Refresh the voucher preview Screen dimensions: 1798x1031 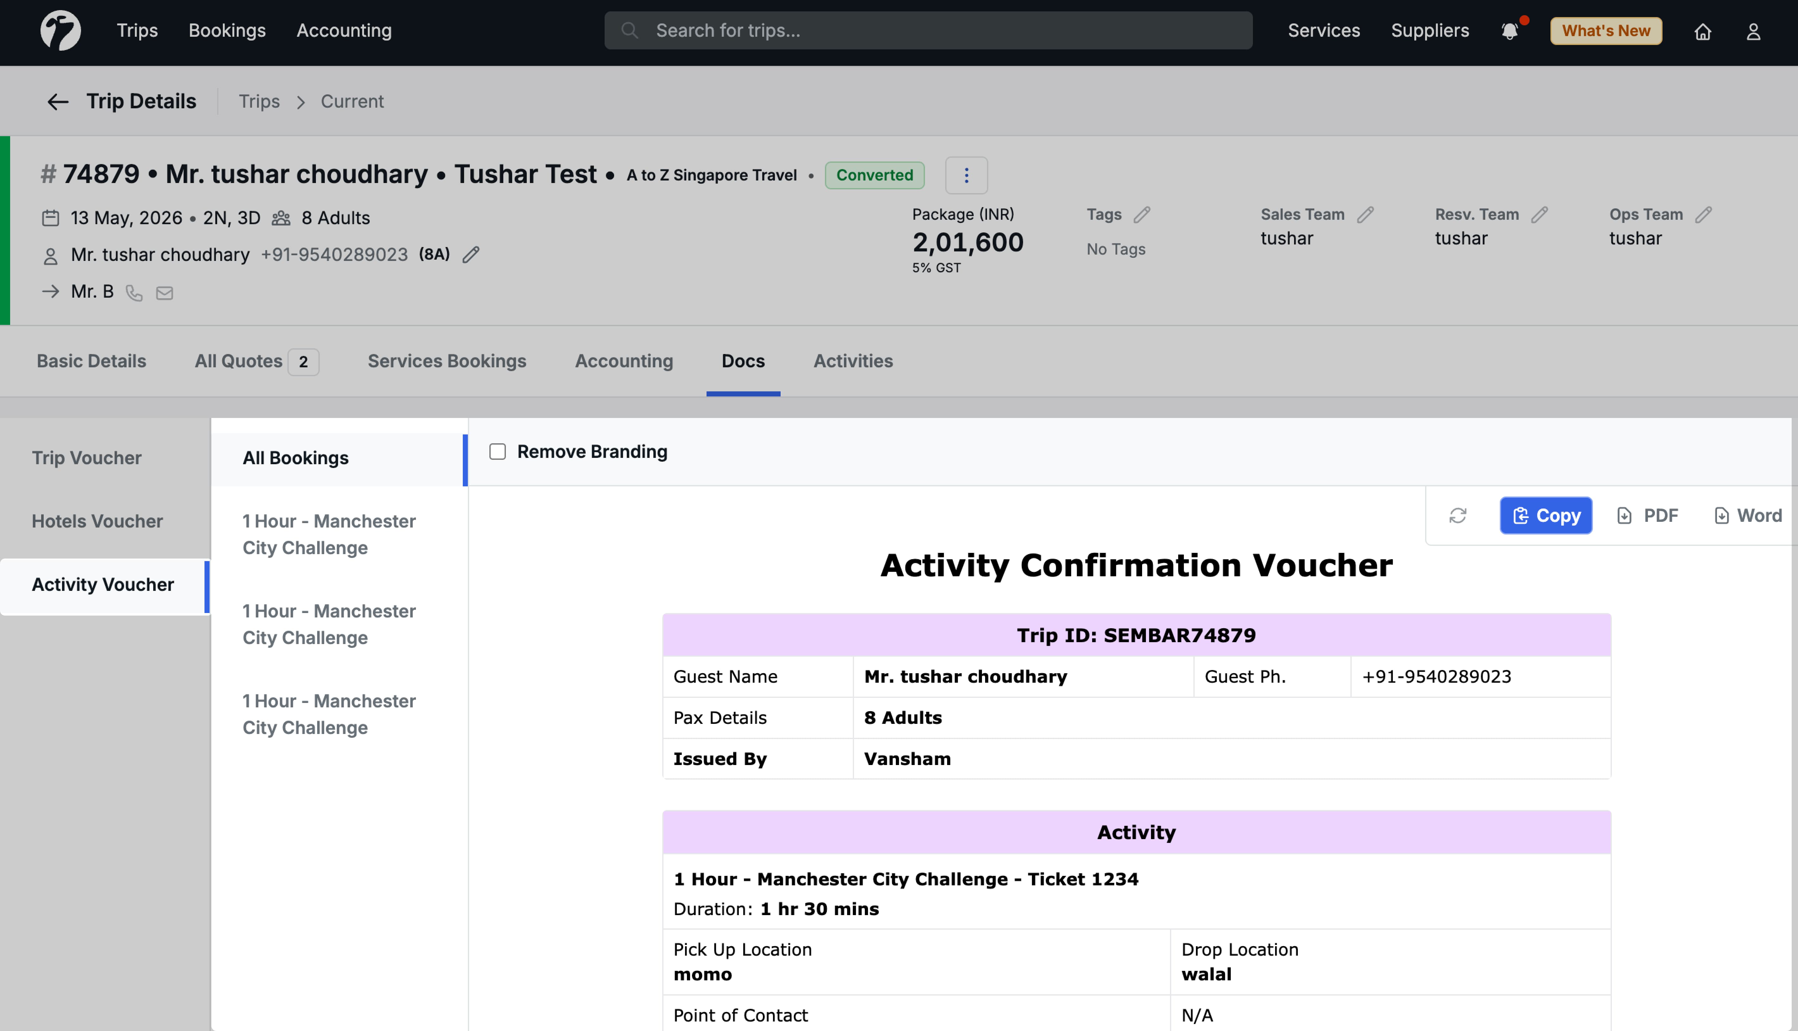tap(1457, 515)
